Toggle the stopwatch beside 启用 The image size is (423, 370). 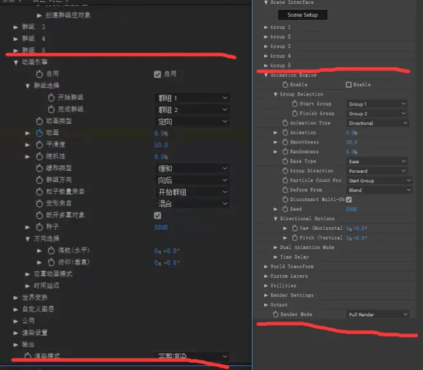coord(39,74)
